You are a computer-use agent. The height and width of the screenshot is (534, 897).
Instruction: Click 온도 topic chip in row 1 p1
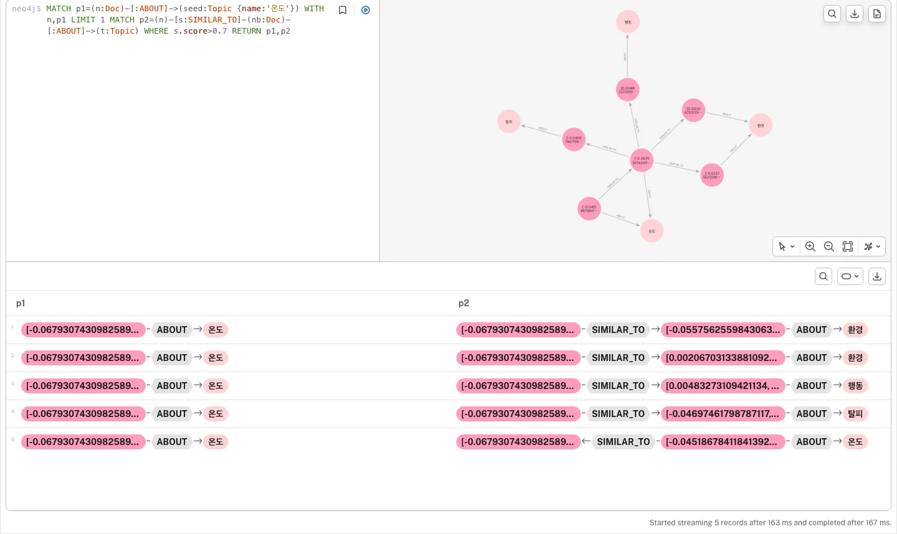pos(216,330)
